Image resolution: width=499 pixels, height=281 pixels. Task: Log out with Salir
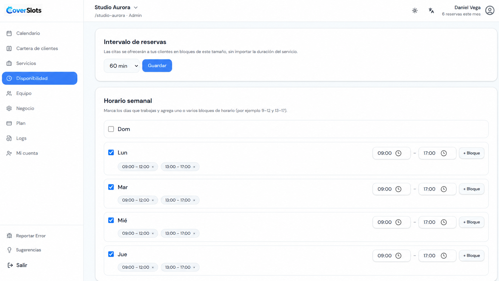point(21,265)
